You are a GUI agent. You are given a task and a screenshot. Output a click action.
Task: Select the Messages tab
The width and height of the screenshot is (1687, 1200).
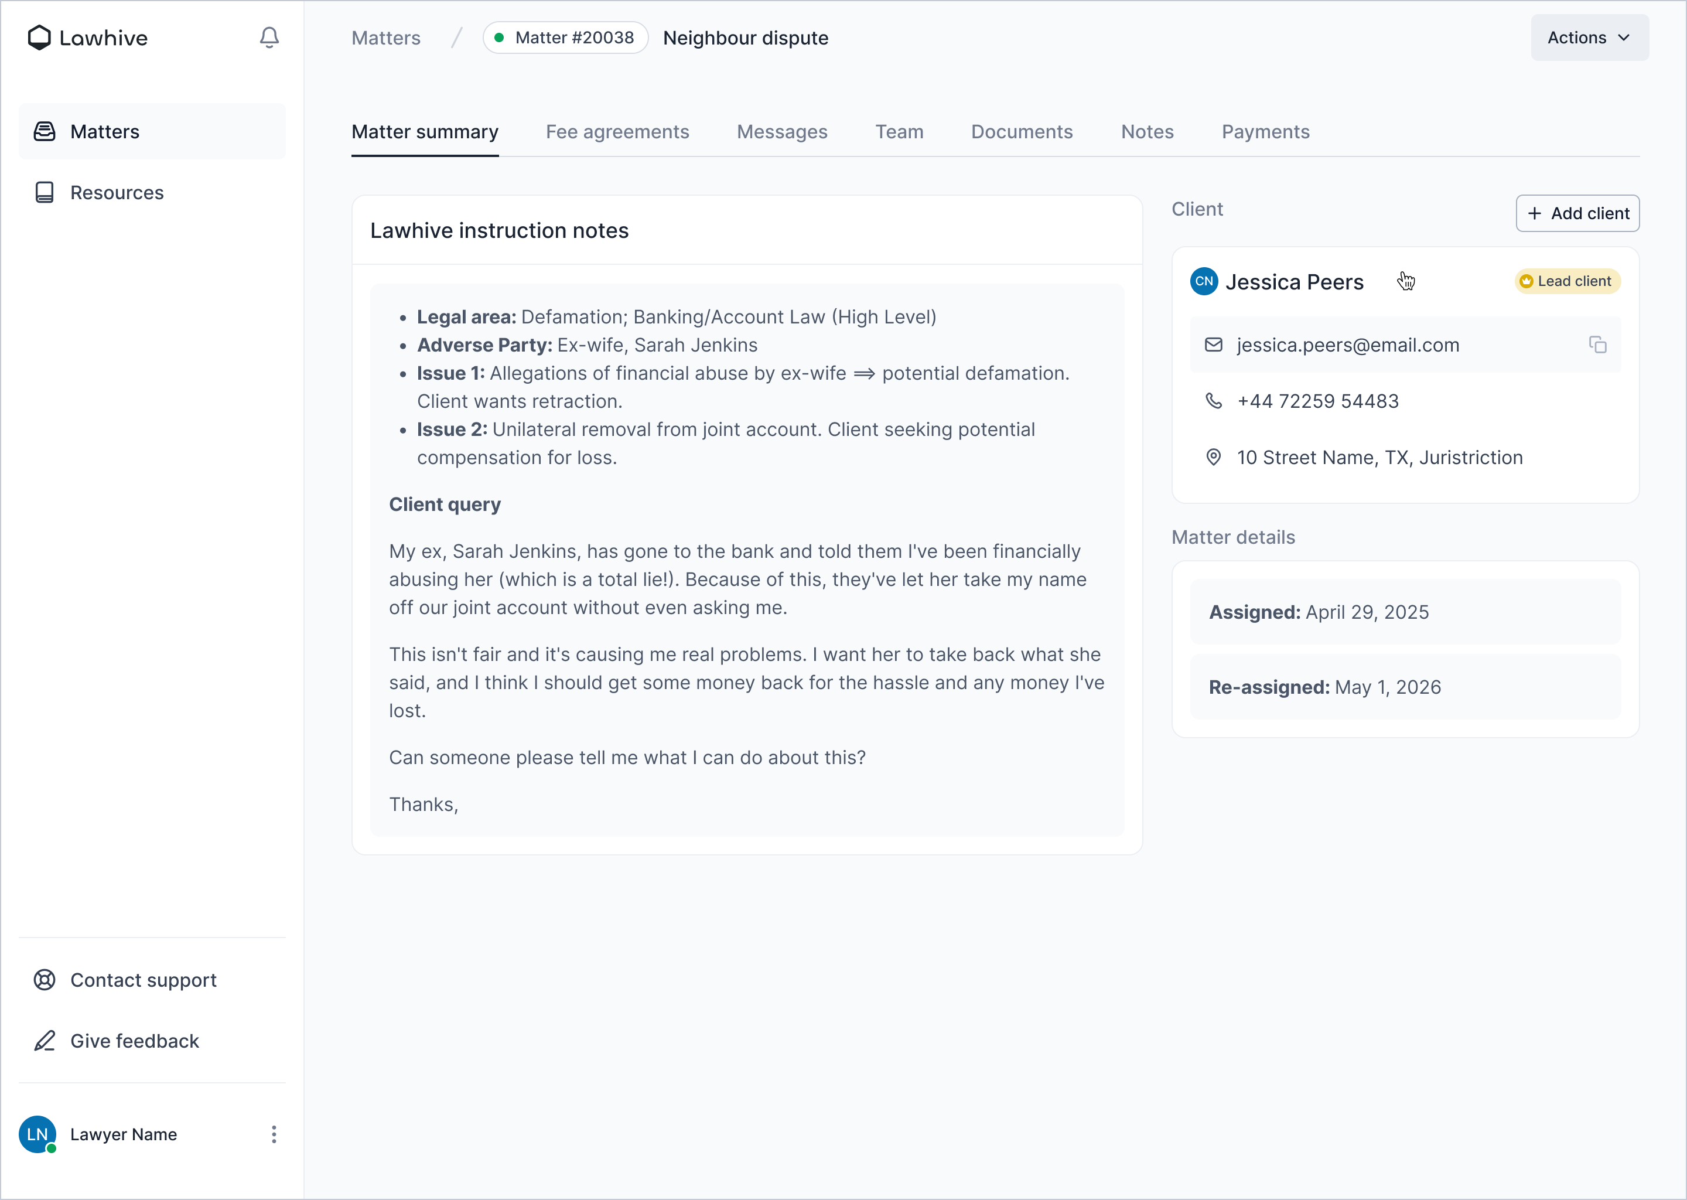click(782, 132)
